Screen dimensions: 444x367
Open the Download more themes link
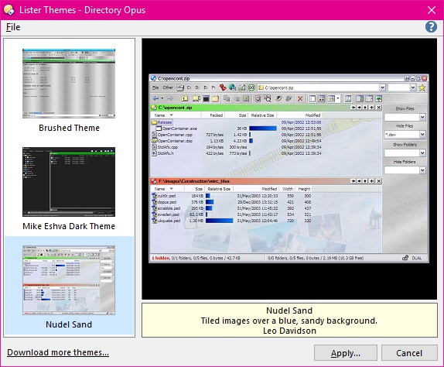tap(58, 352)
